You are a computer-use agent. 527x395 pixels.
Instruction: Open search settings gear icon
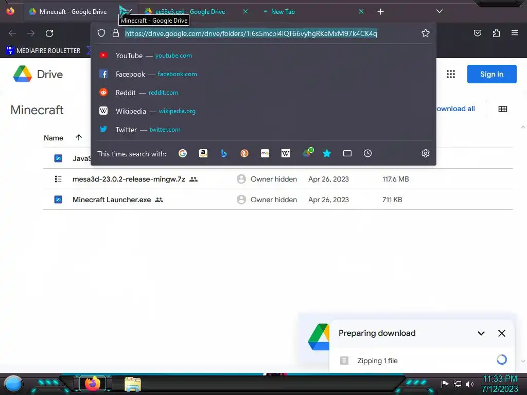[426, 153]
